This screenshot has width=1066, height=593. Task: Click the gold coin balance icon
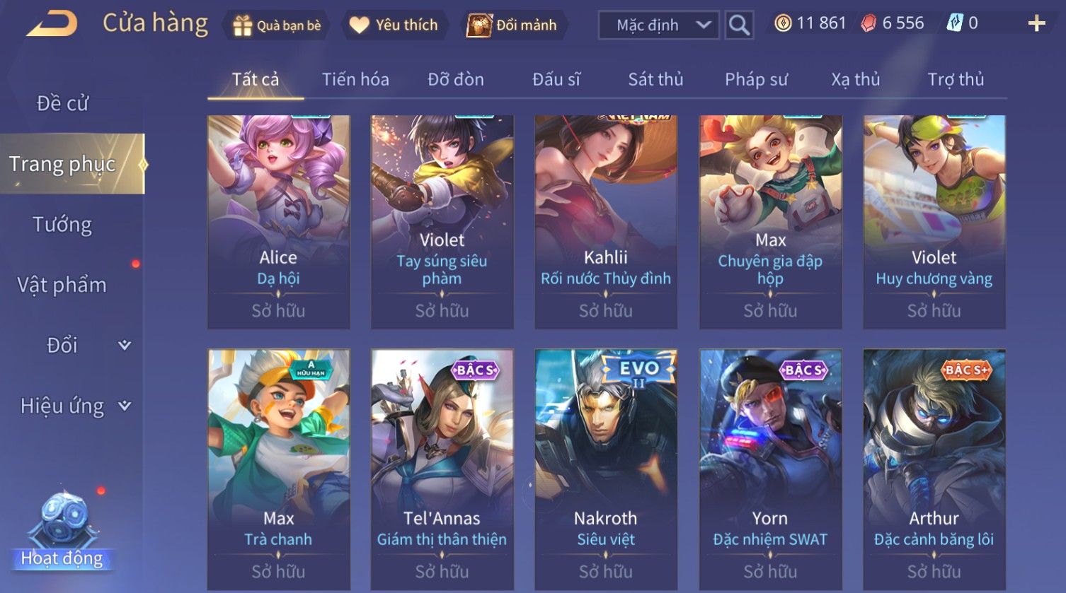click(783, 23)
